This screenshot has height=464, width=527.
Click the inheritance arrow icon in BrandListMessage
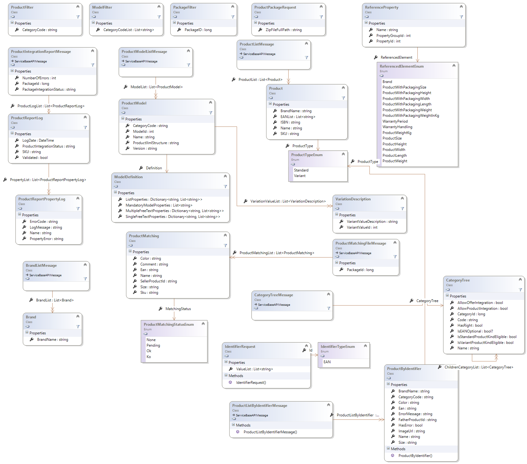pos(27,275)
